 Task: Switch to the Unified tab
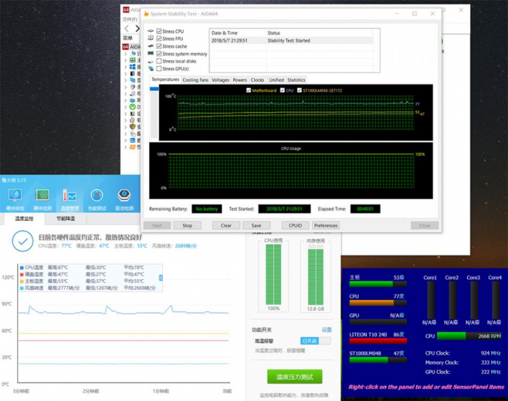click(x=276, y=80)
